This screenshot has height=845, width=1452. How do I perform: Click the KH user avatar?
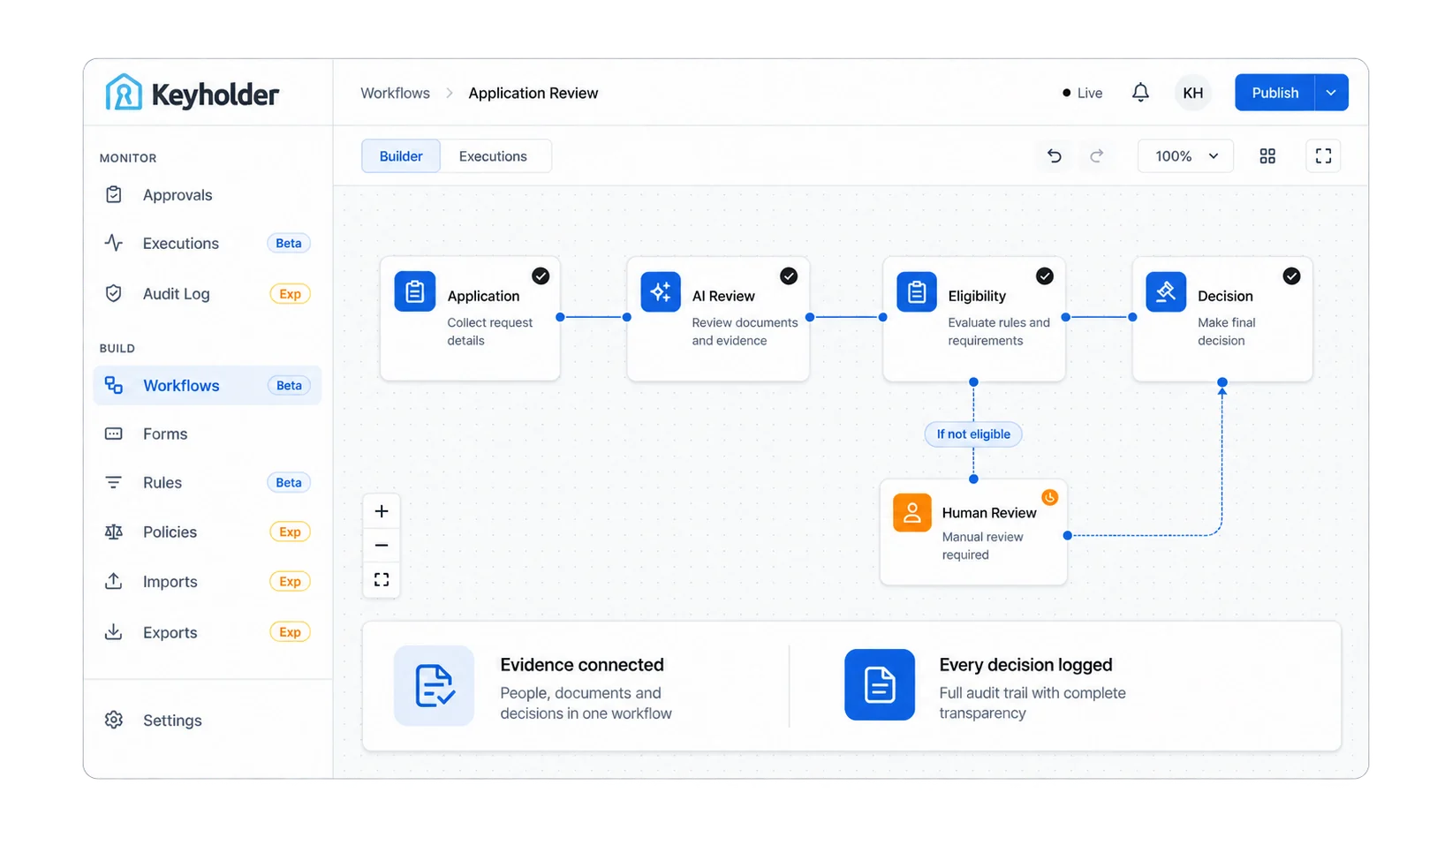1192,93
